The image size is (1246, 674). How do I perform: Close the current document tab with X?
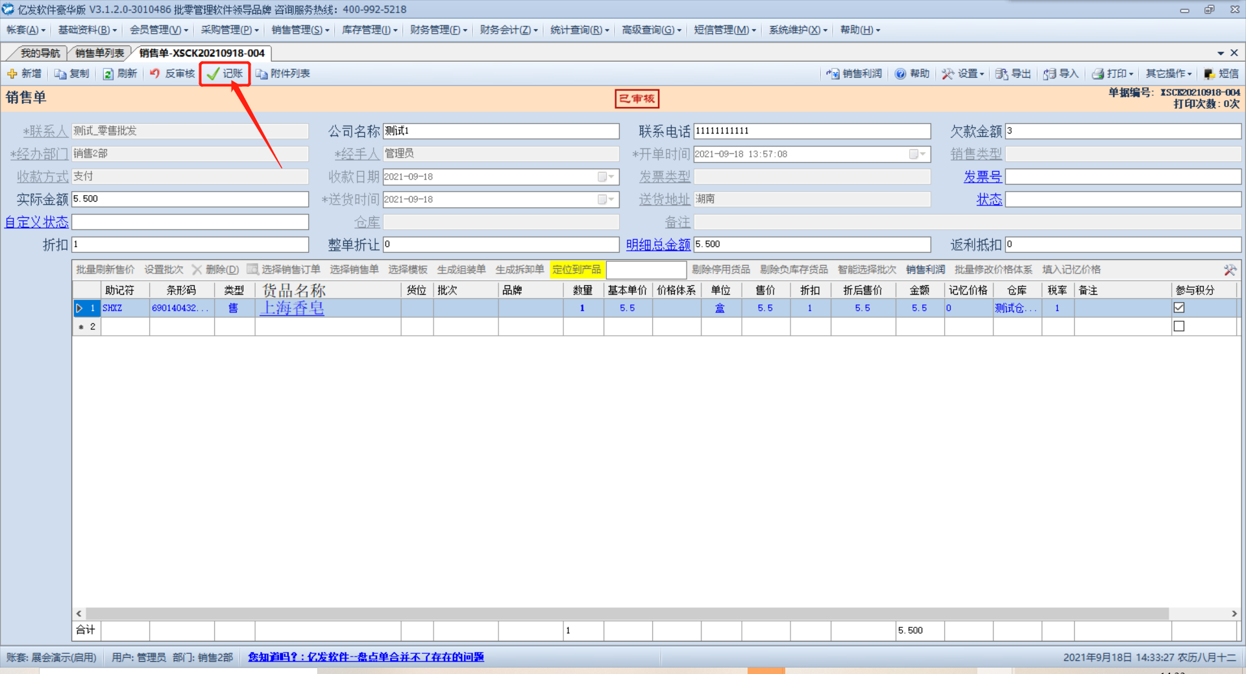coord(1234,52)
